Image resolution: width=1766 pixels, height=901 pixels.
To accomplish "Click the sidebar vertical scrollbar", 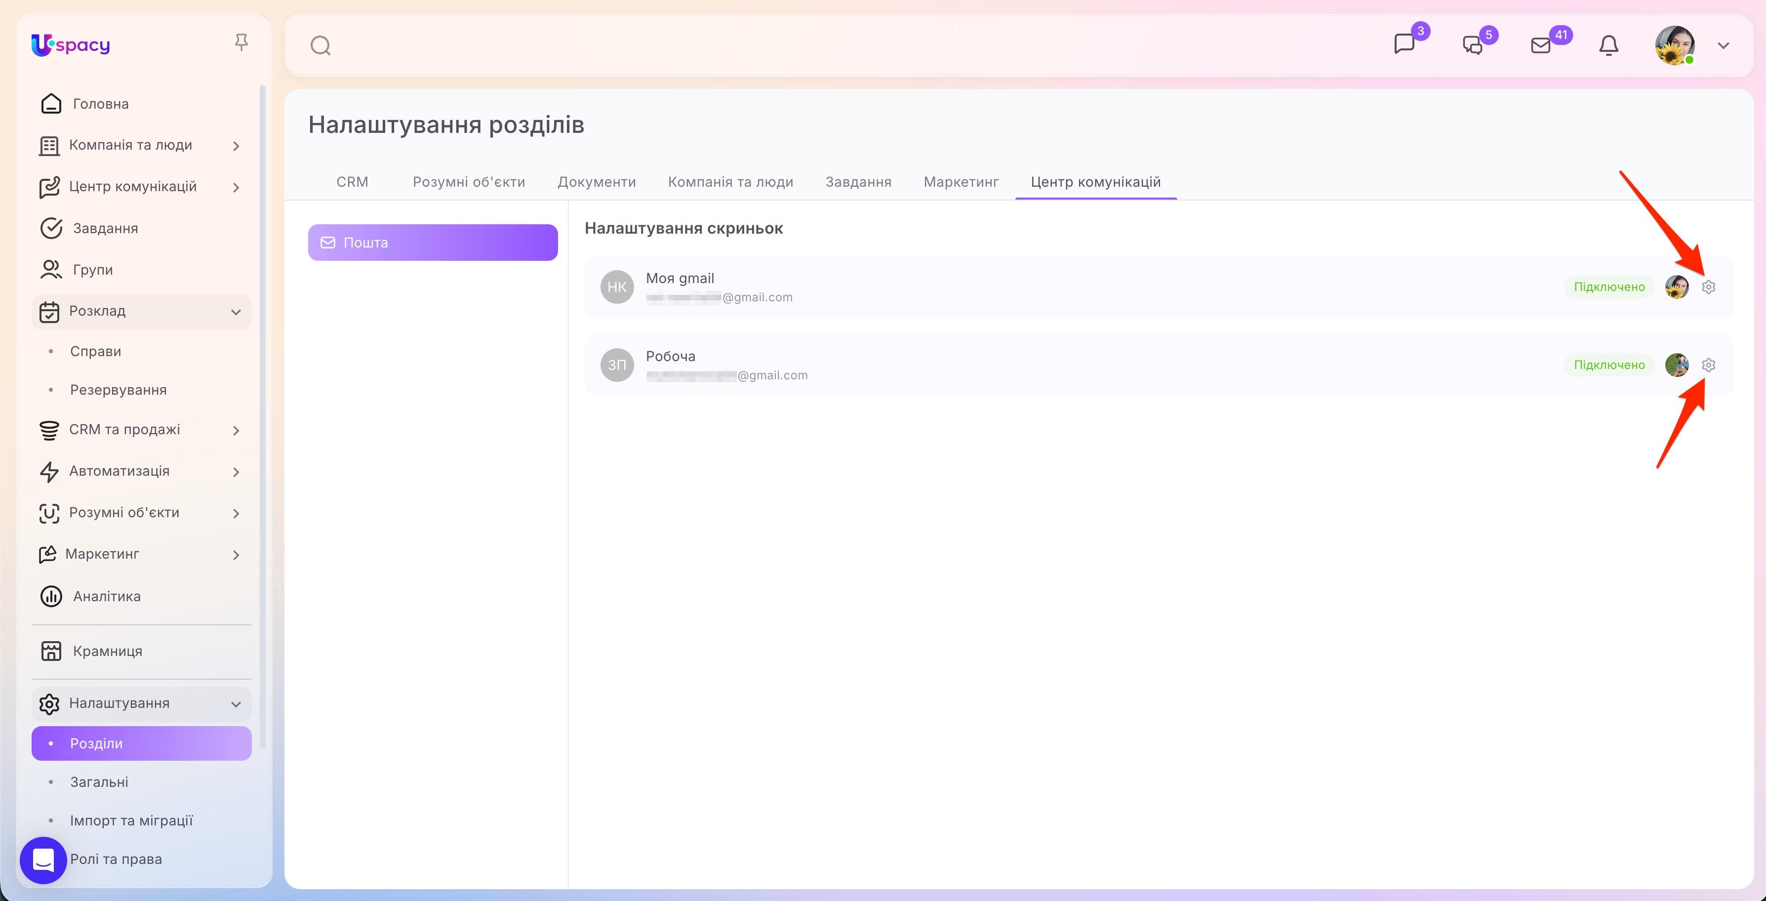I will 263,417.
